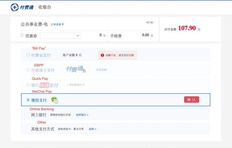Click the 网上银行 online banking label

tap(39, 115)
